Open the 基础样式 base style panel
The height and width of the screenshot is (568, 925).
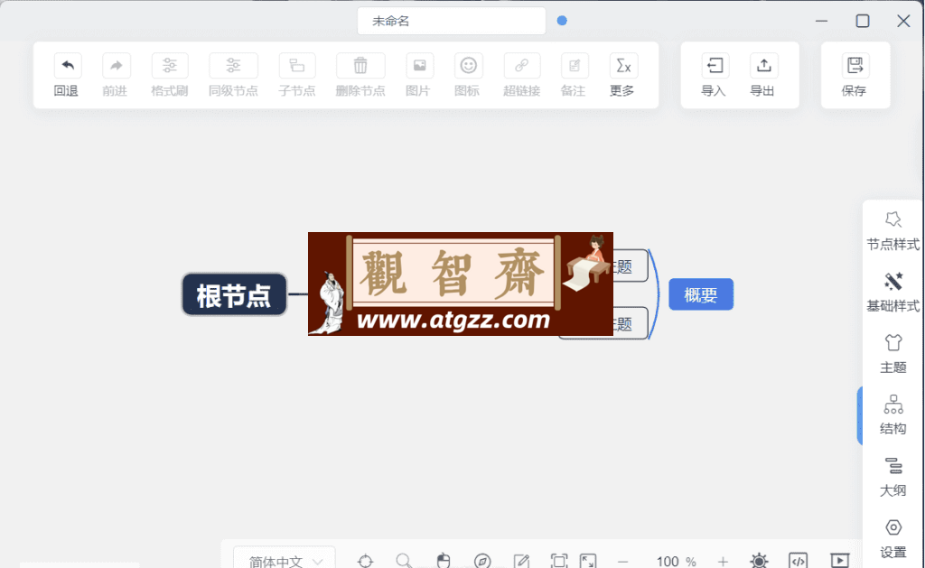click(x=892, y=293)
